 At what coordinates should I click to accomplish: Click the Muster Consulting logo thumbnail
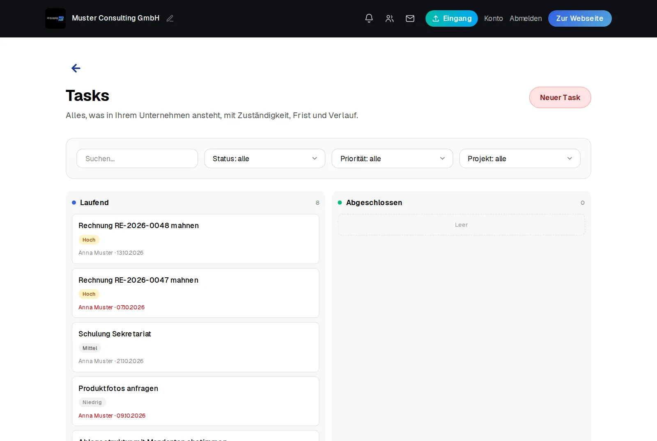point(55,18)
